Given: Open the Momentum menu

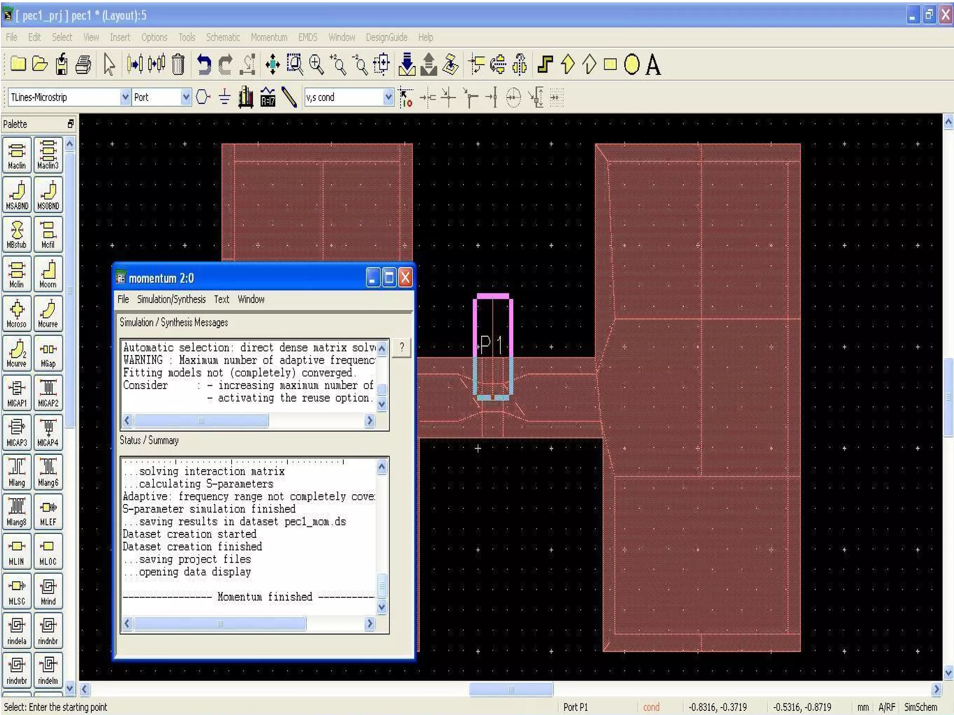Looking at the screenshot, I should [268, 37].
